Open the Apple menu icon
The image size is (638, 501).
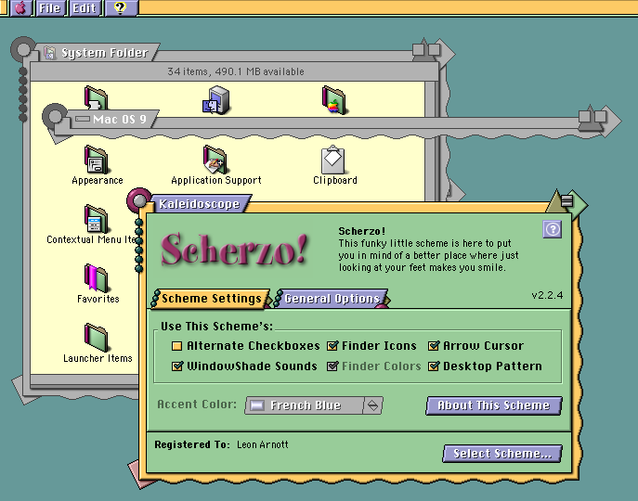[20, 8]
